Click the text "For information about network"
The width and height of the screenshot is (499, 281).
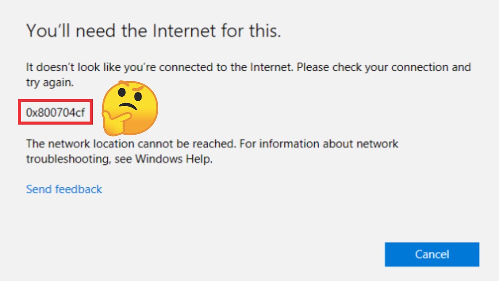(x=319, y=144)
